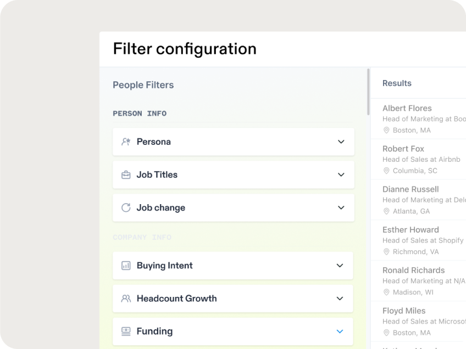This screenshot has height=349, width=466.
Task: Expand the Job change filter chevron
Action: [x=341, y=207]
